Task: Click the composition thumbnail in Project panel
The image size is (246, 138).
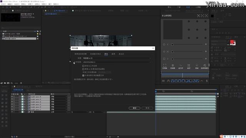Action: (10, 17)
